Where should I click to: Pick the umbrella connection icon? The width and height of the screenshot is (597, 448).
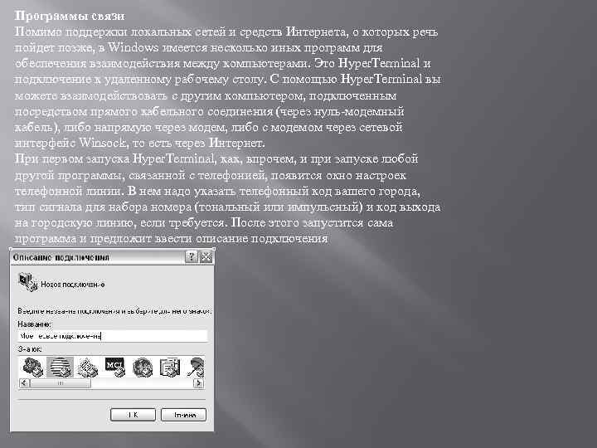click(196, 368)
